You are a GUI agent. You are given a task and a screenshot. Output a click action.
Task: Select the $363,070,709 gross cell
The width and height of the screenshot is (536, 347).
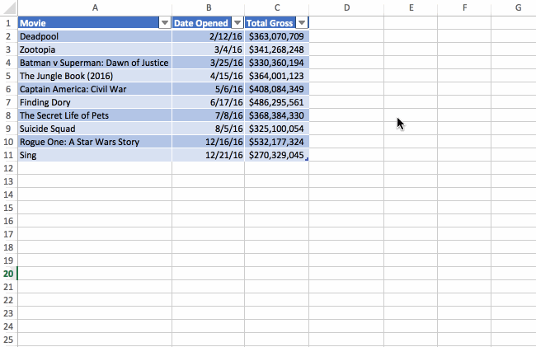point(277,36)
